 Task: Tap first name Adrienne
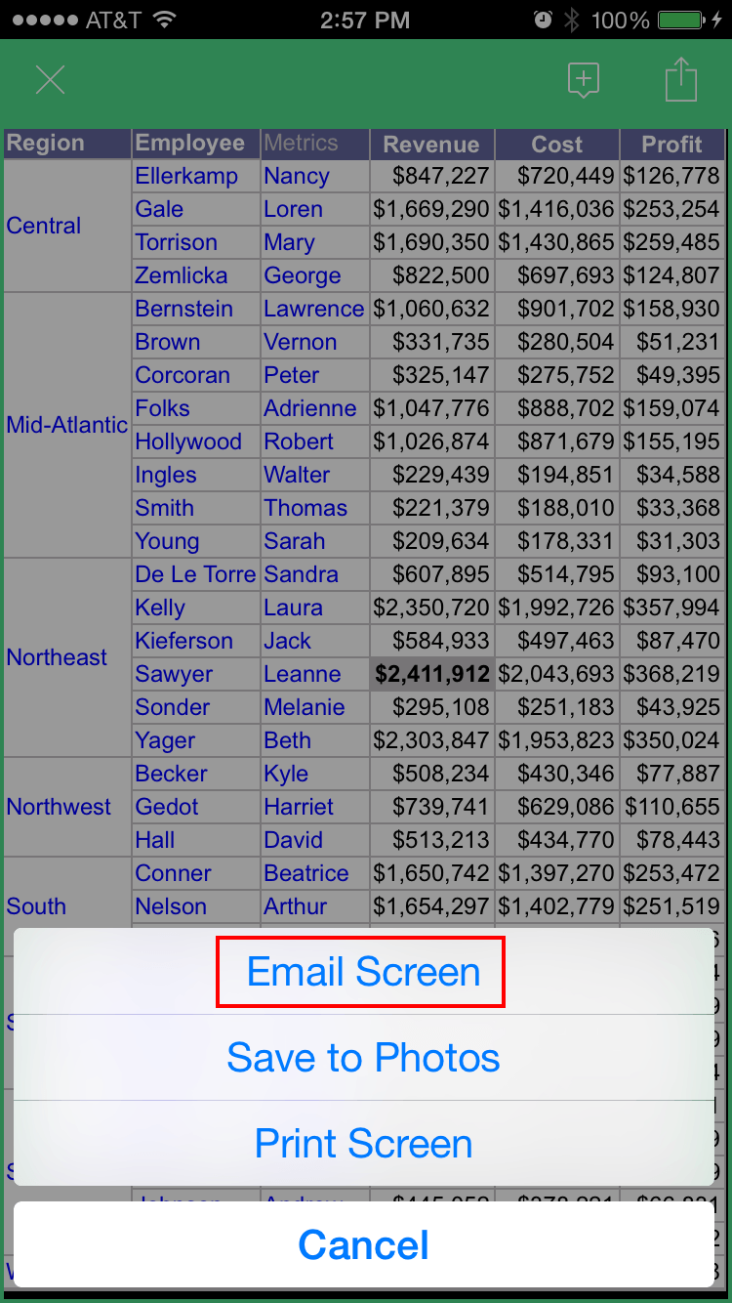310,408
